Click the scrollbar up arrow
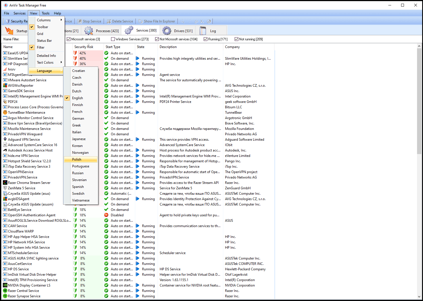This screenshot has height=301, width=423. pos(419,46)
